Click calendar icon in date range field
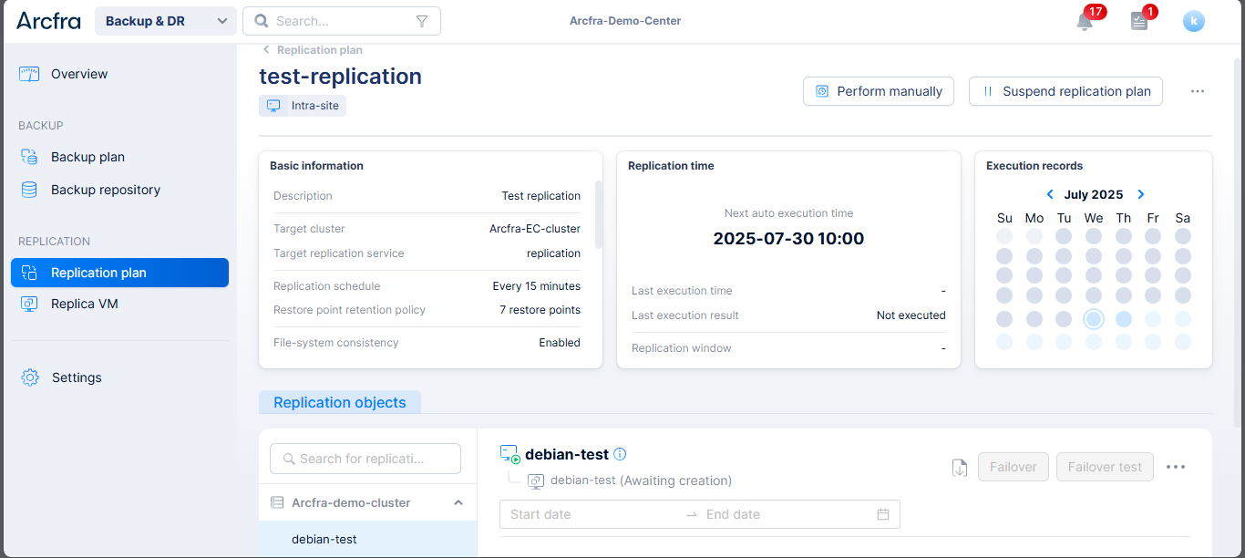 point(882,514)
